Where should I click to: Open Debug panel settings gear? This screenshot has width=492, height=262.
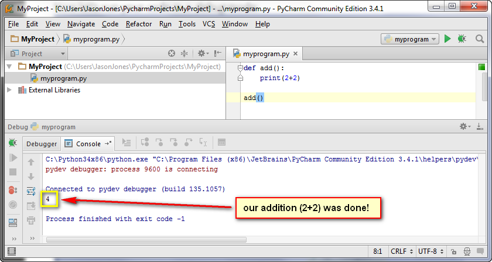[x=465, y=126]
